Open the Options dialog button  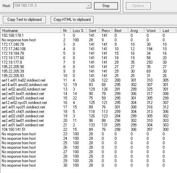[x=138, y=6]
